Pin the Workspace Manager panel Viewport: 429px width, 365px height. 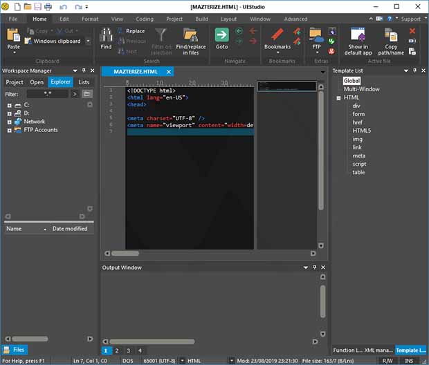tap(84, 71)
